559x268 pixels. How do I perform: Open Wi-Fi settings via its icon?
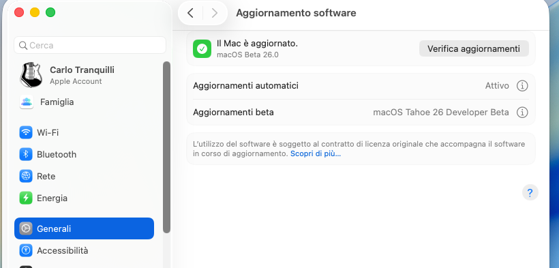click(26, 133)
